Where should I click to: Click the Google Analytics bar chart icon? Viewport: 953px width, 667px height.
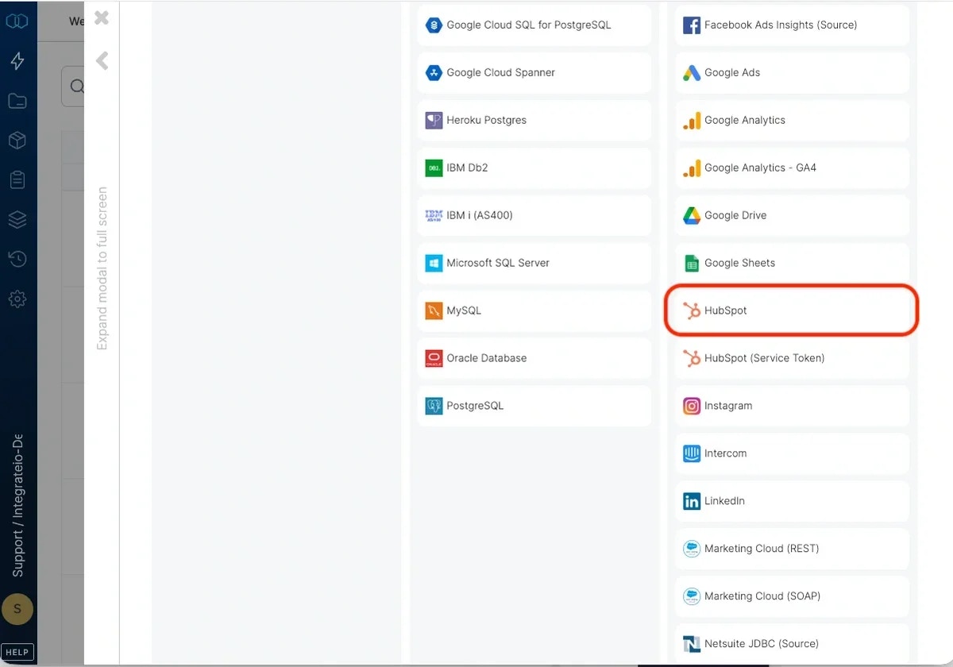(692, 120)
